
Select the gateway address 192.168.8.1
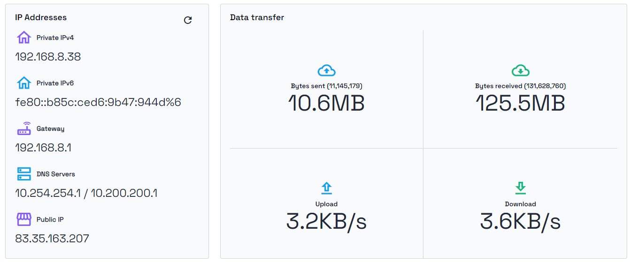[43, 148]
